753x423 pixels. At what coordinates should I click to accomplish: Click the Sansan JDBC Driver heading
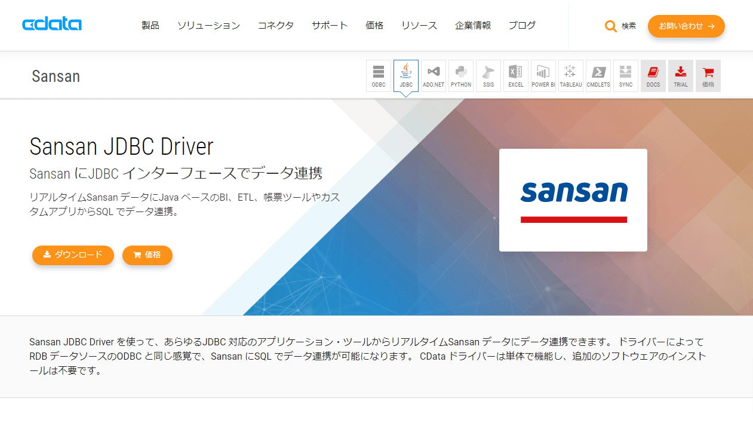(x=121, y=146)
